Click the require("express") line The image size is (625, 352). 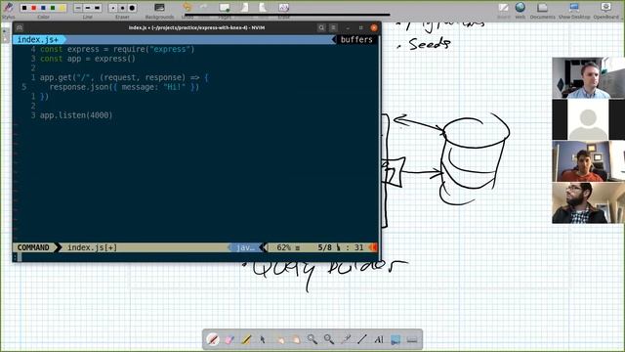117,49
